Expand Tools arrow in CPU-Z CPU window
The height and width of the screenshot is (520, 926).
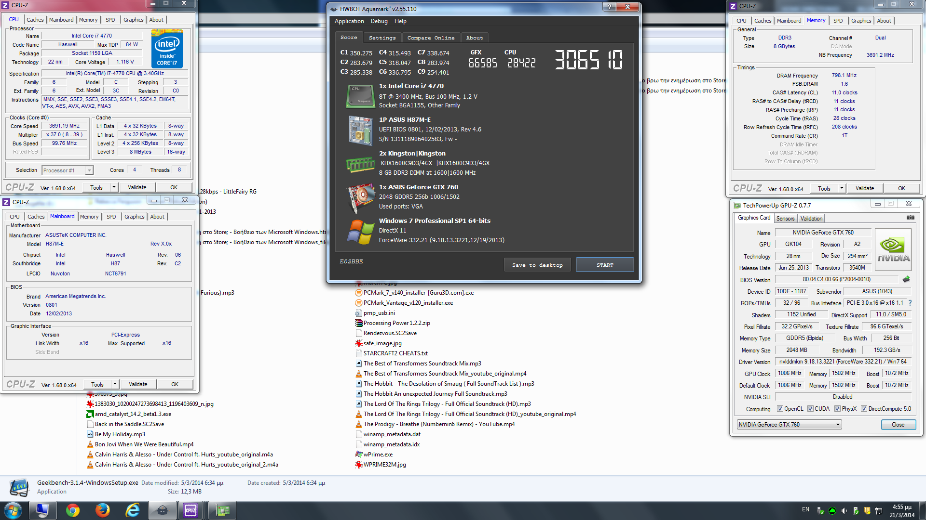click(x=114, y=187)
